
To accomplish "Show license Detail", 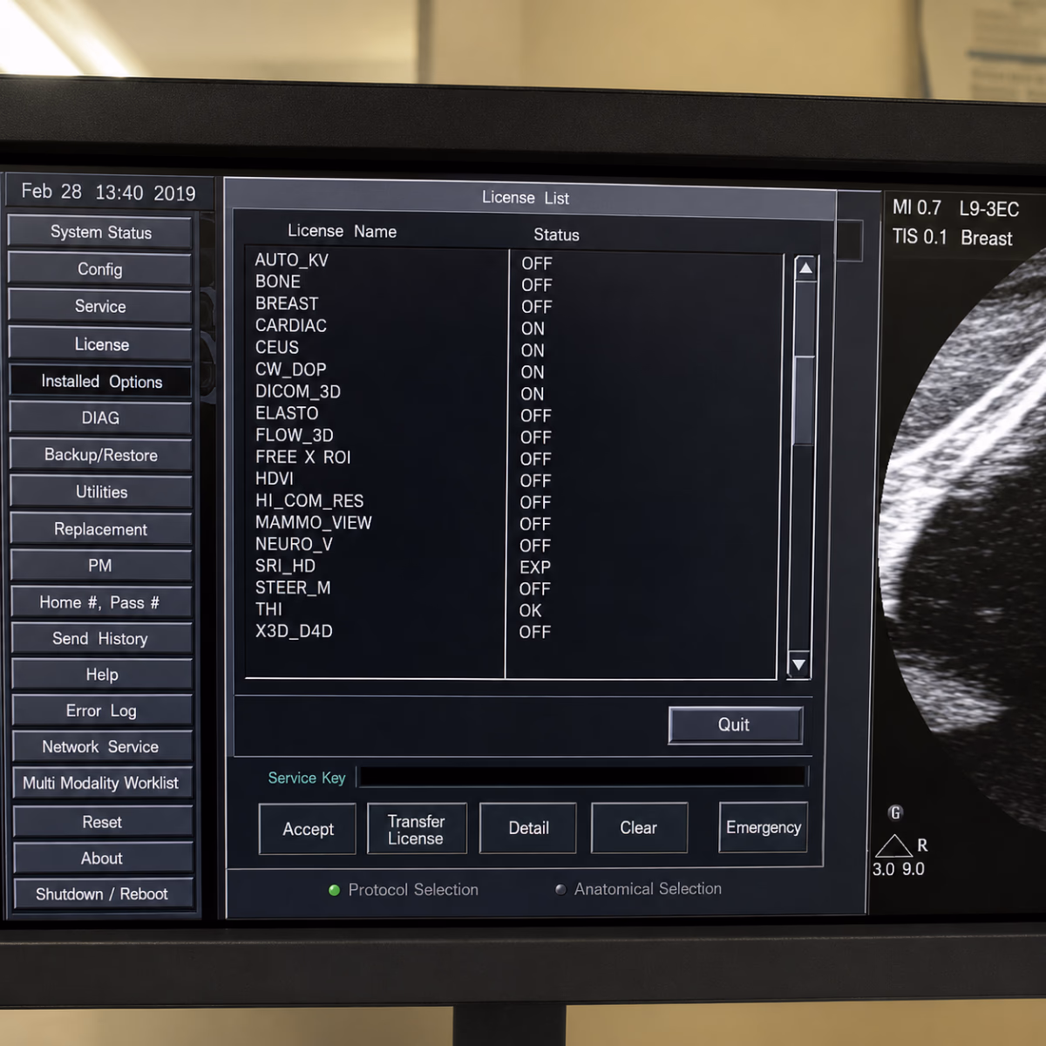I will point(528,828).
